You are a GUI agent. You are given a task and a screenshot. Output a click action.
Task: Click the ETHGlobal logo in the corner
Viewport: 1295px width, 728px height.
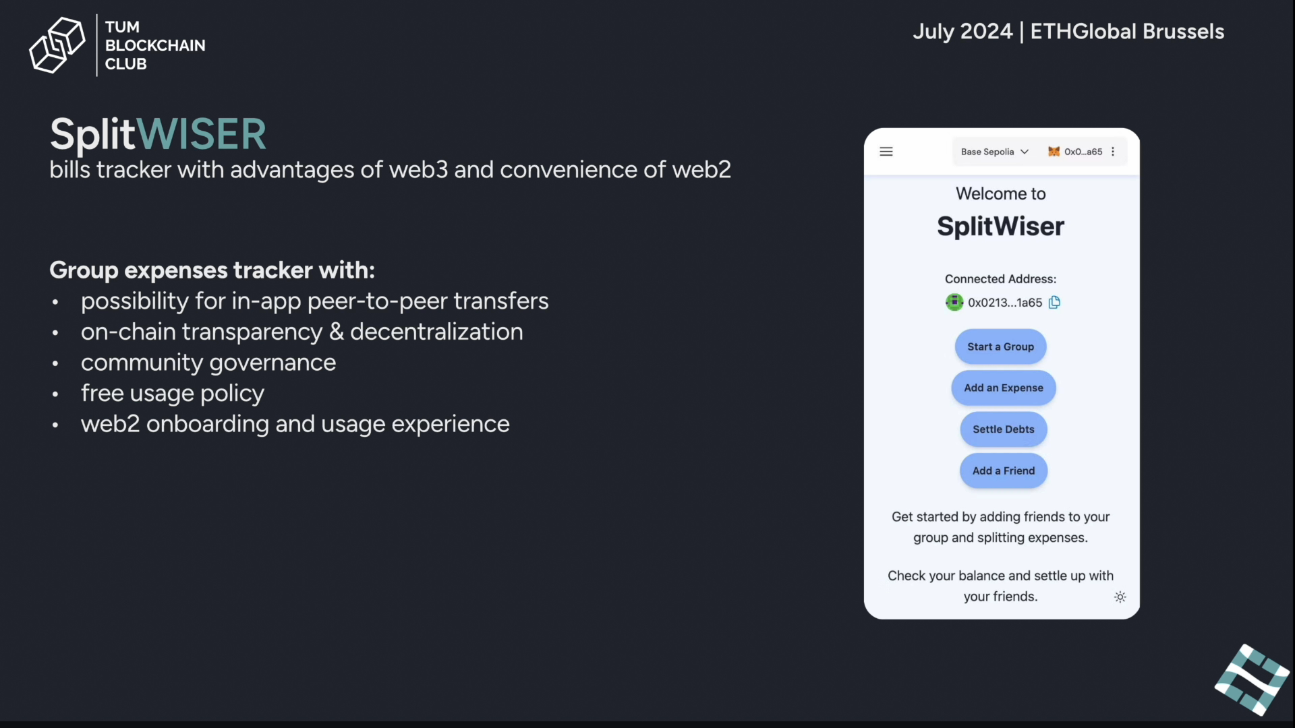[x=1252, y=679]
